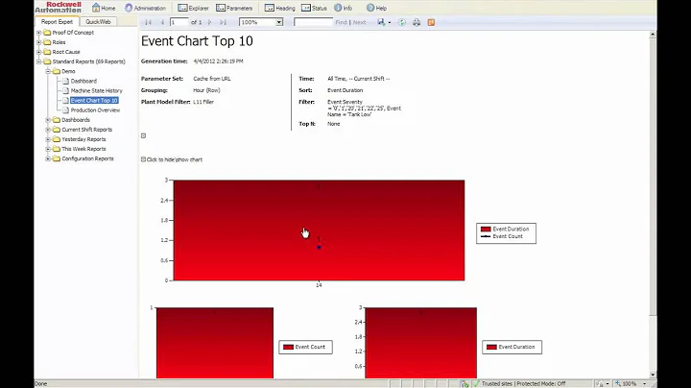
Task: Open the Administration section
Action: (x=145, y=8)
